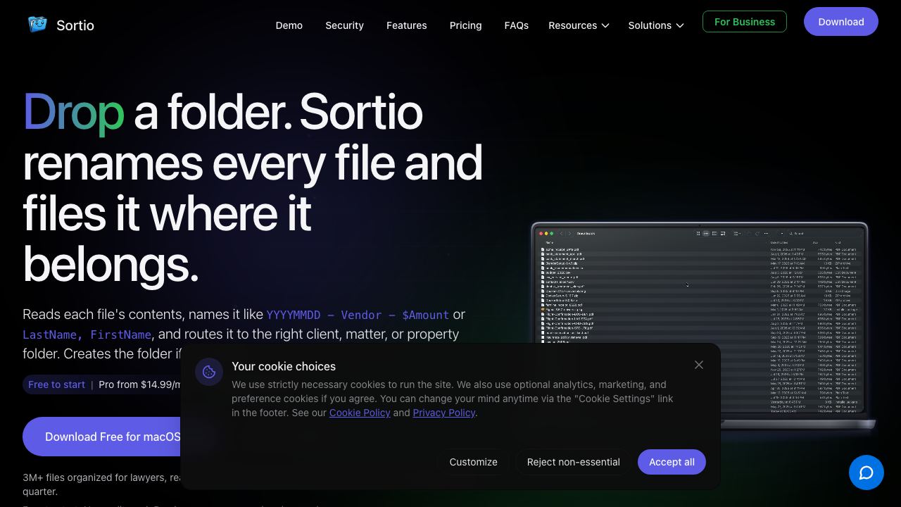Click the laptop Finder preview image

(701, 326)
